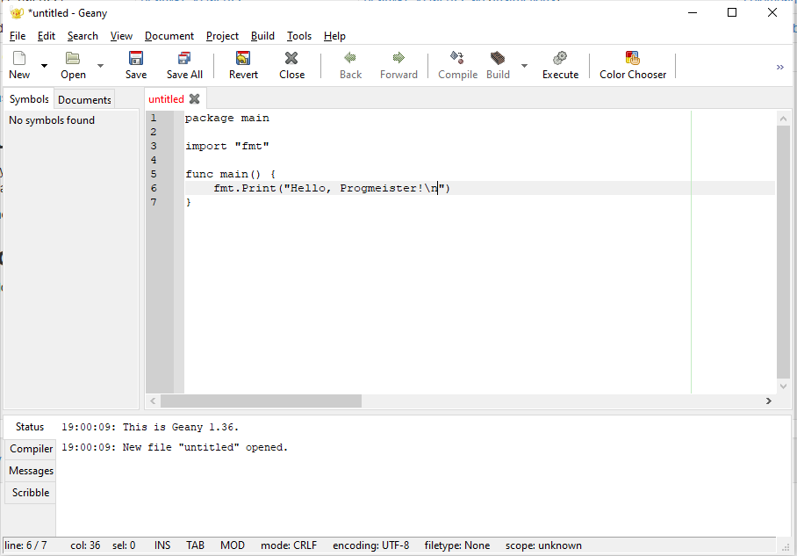Open the New file template dropdown arrow

pyautogui.click(x=44, y=66)
